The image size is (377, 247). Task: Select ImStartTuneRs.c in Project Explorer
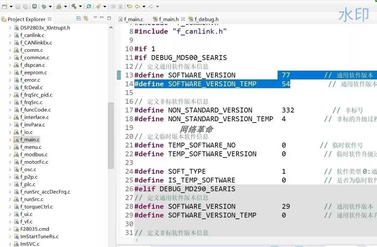(x=40, y=237)
